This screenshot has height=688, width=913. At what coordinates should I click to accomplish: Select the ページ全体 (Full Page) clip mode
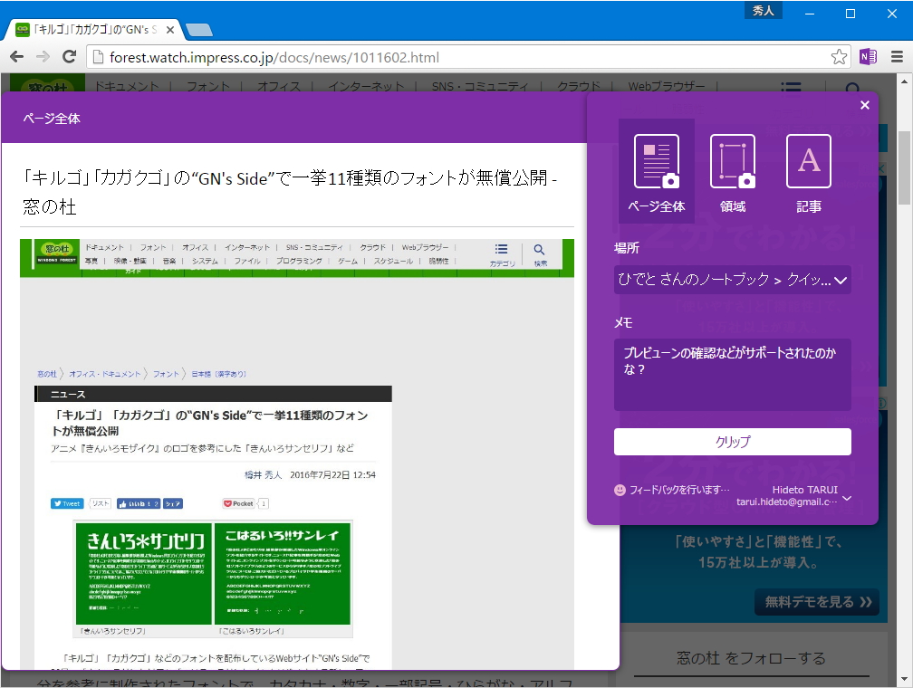(x=655, y=172)
